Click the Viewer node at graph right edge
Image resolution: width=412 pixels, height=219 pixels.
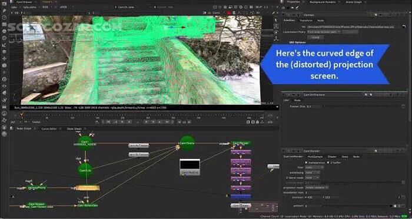(x=274, y=166)
